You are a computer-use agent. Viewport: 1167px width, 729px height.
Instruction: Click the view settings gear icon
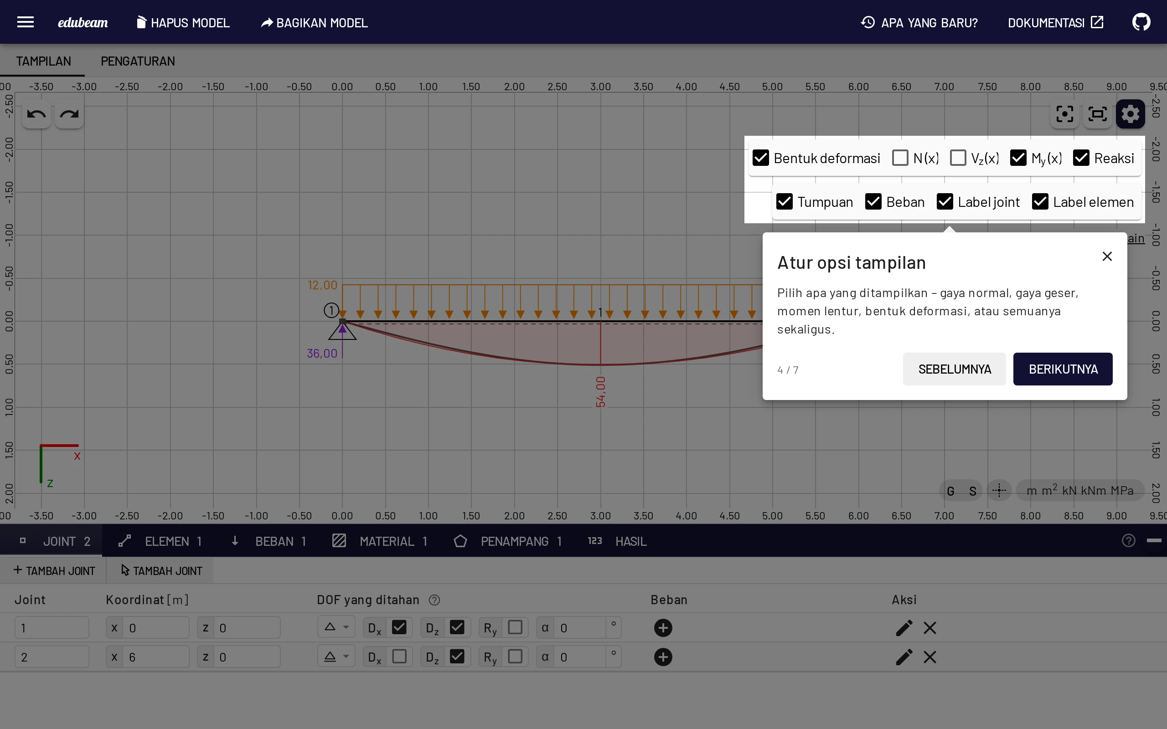(1131, 114)
